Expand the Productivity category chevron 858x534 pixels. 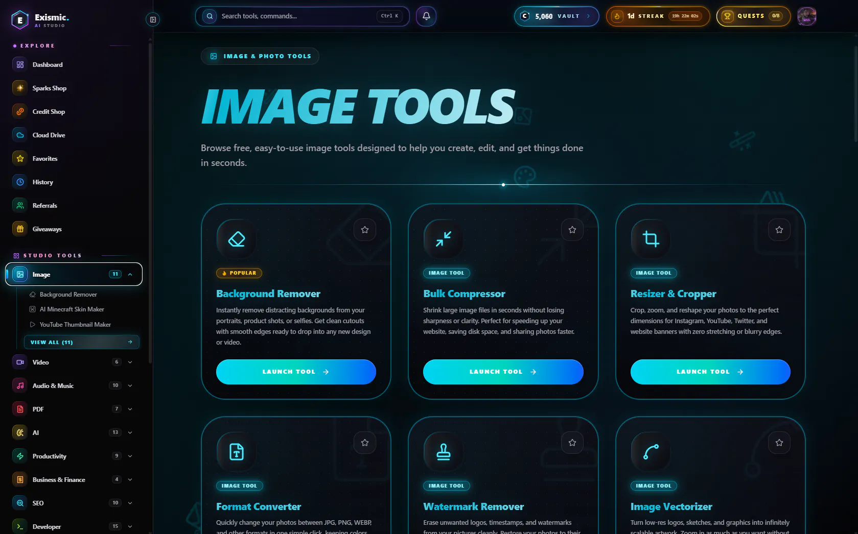coord(130,456)
